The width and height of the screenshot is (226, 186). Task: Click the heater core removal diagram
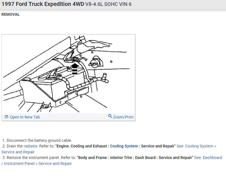pos(68,74)
